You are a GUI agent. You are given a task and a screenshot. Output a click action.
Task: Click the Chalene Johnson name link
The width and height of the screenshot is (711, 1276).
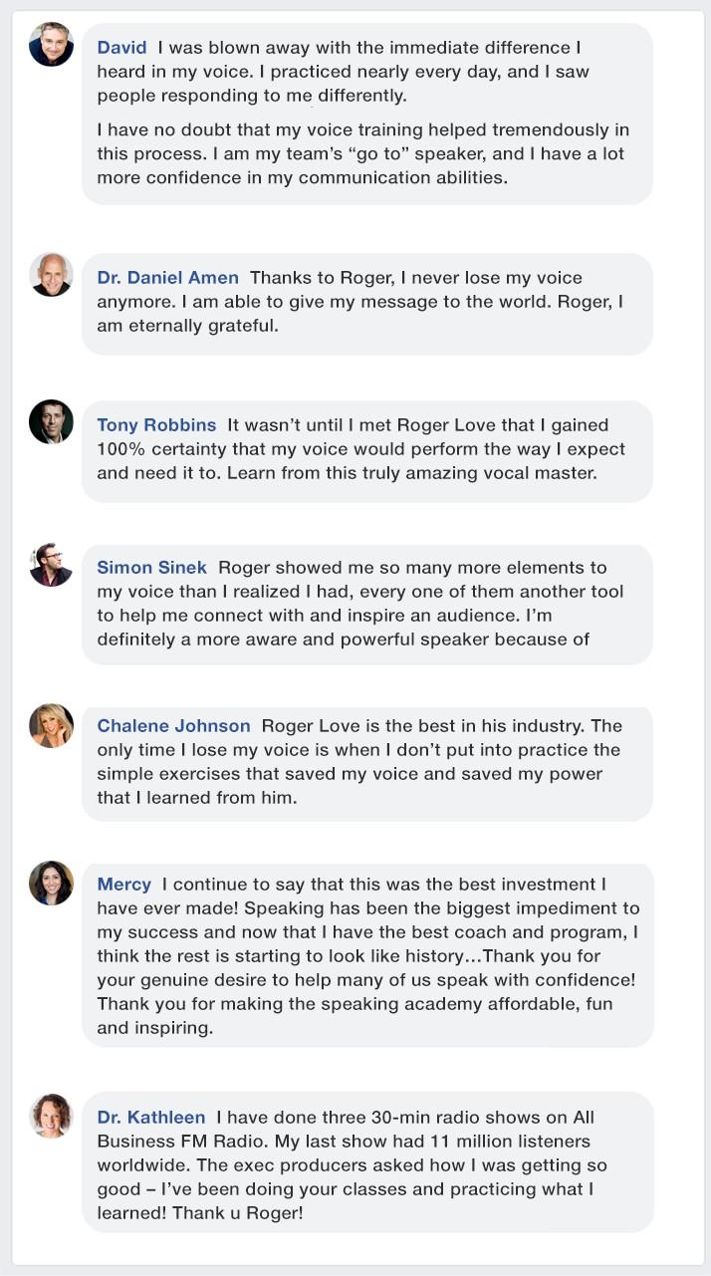click(173, 726)
